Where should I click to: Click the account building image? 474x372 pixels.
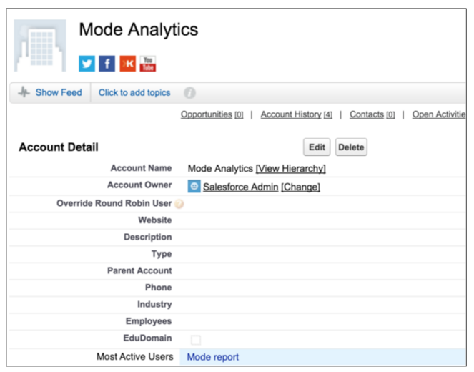(40, 46)
